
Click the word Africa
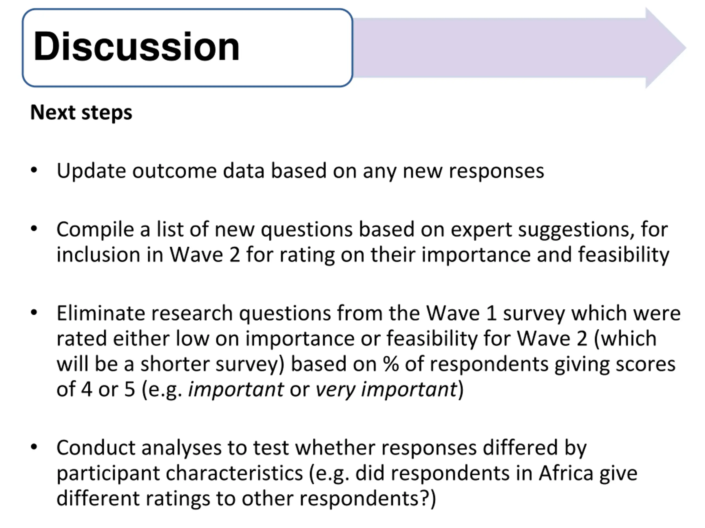tap(566, 473)
